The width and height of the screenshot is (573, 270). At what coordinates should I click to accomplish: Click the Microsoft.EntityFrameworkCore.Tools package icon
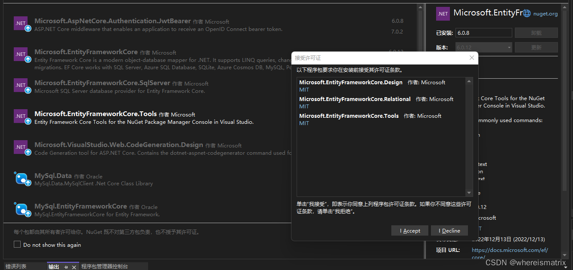[22, 116]
